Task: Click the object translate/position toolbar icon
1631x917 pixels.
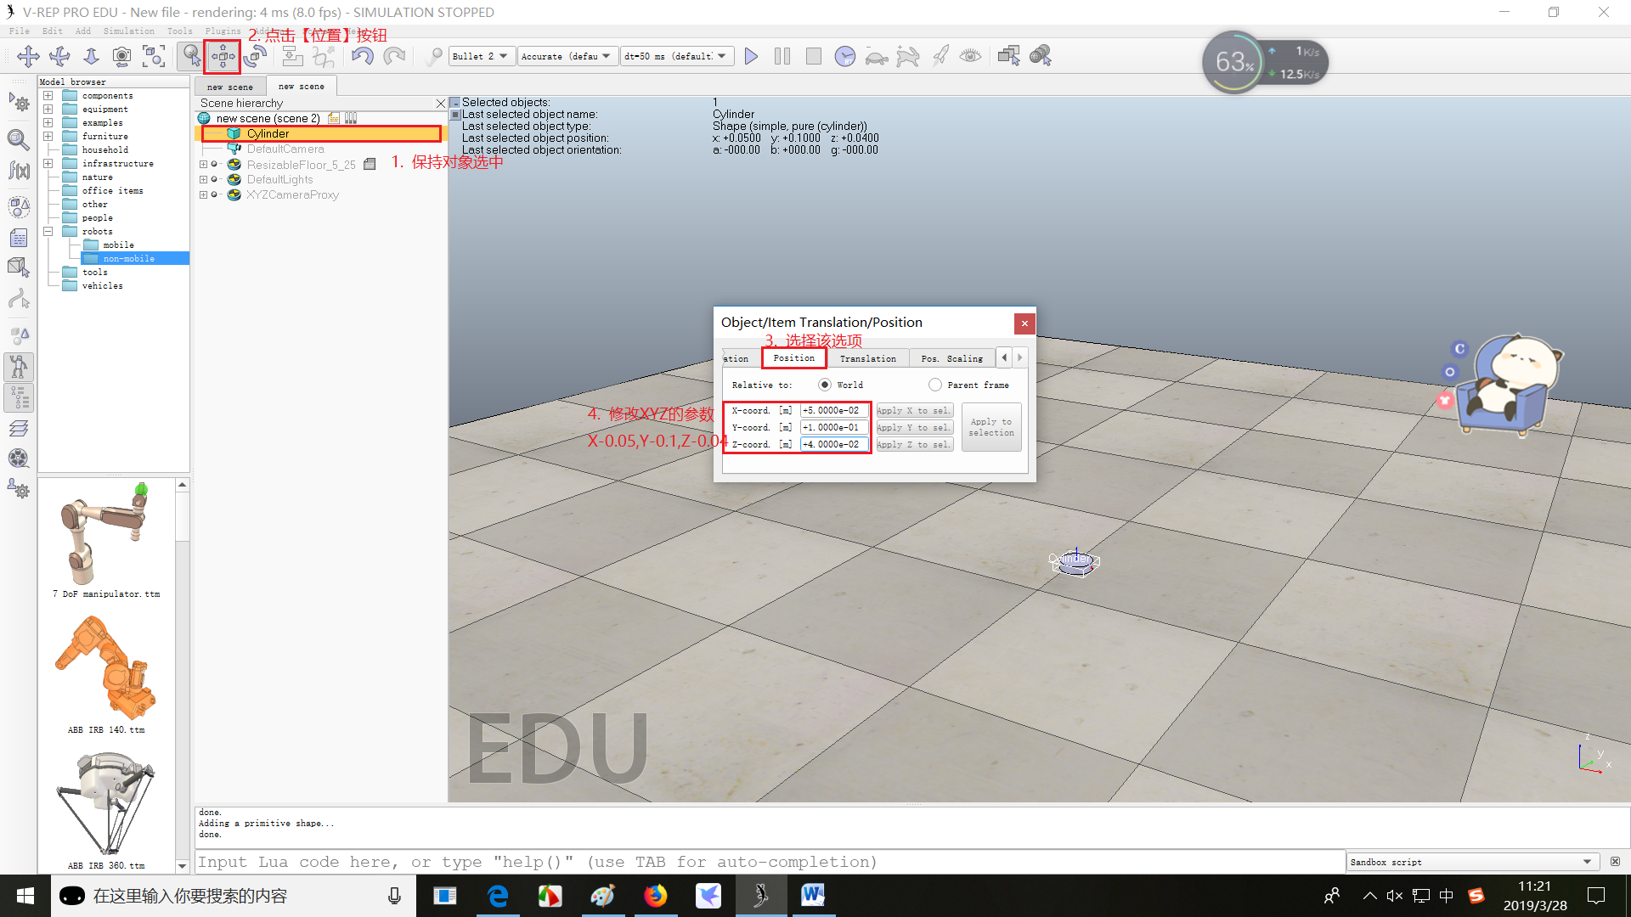Action: point(223,57)
